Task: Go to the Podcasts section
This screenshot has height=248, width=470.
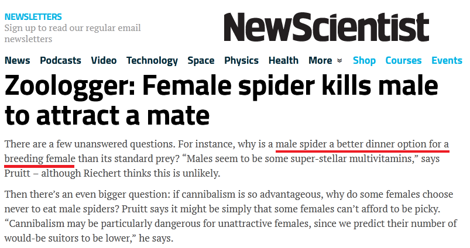Action: coord(60,60)
